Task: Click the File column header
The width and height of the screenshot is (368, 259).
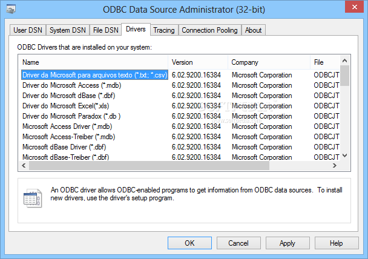Action: 325,62
